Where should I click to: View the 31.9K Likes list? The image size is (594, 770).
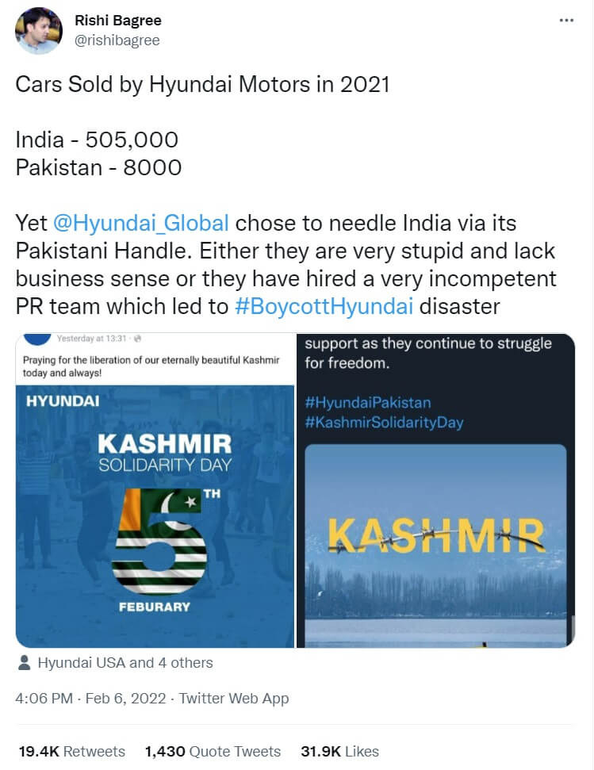coord(339,751)
